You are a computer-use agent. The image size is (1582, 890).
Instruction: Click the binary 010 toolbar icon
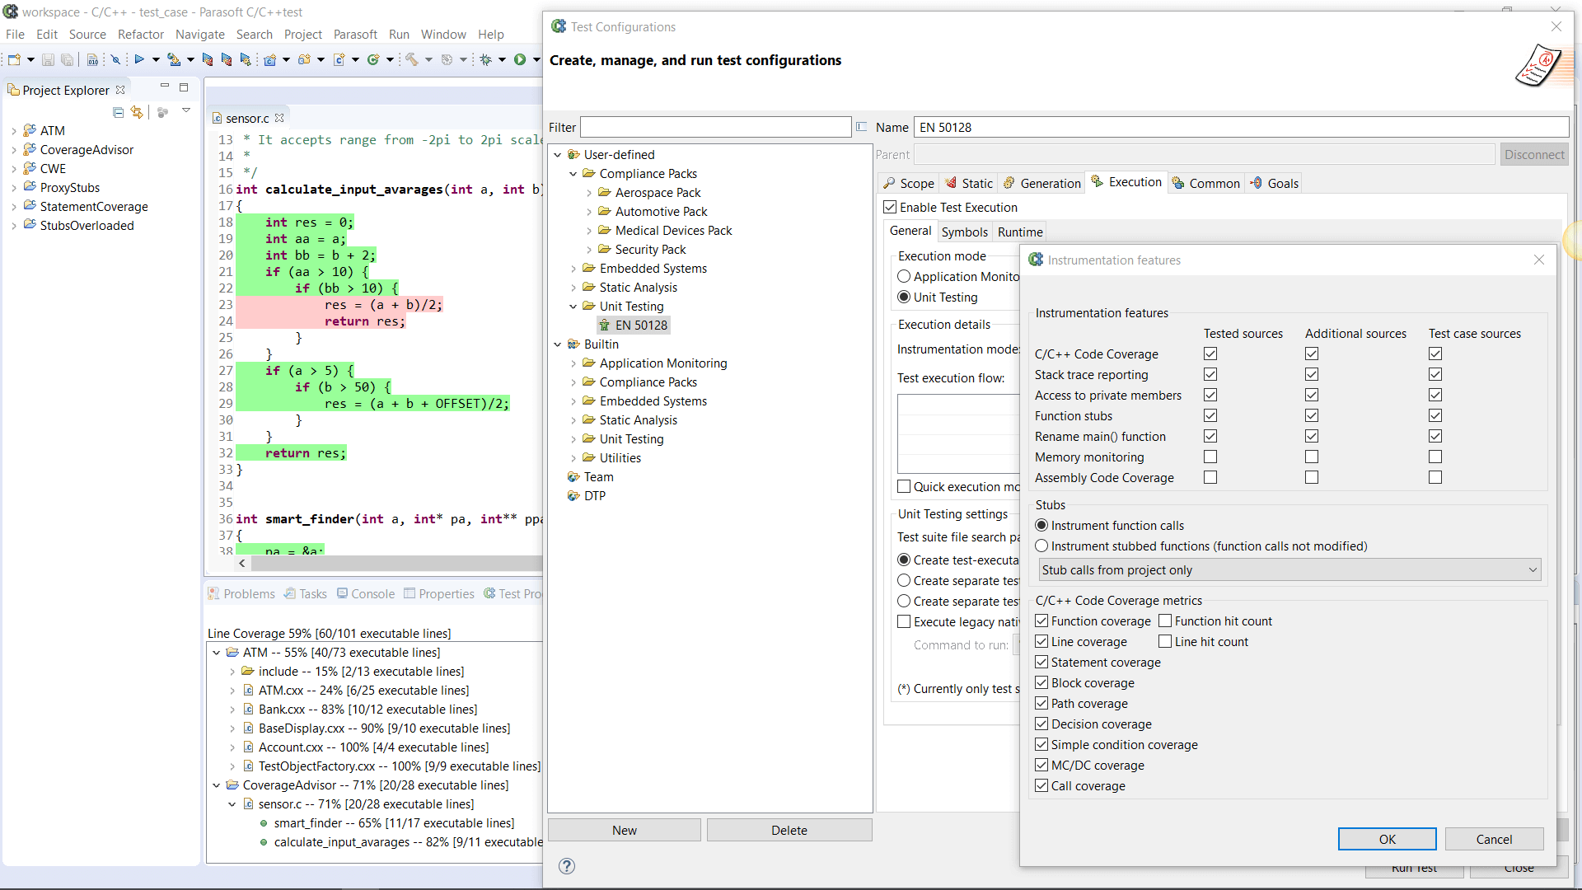click(92, 60)
